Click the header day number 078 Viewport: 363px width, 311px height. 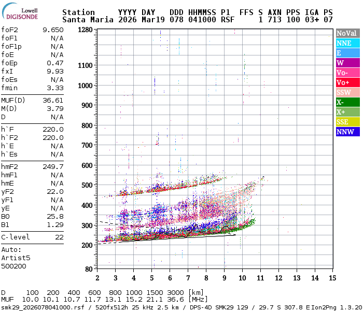coord(176,20)
